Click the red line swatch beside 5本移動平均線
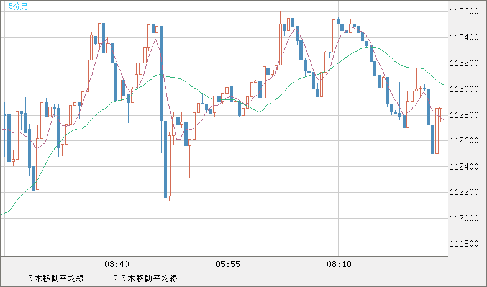The image size is (487, 287). pyautogui.click(x=17, y=278)
